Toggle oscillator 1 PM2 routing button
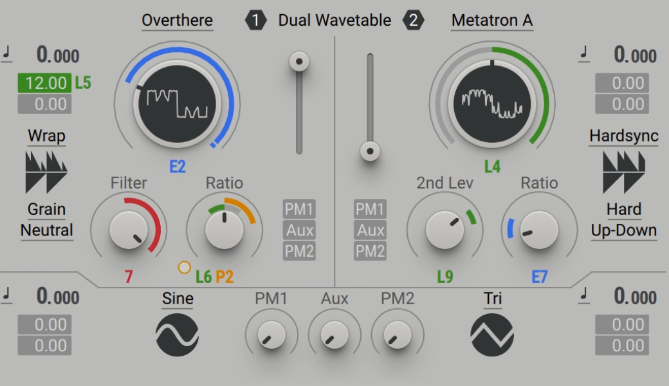The width and height of the screenshot is (669, 386). [x=299, y=251]
